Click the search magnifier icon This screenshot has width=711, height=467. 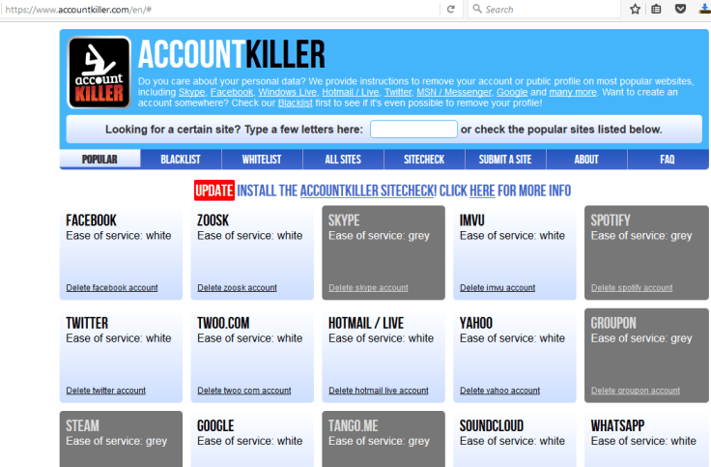click(477, 9)
